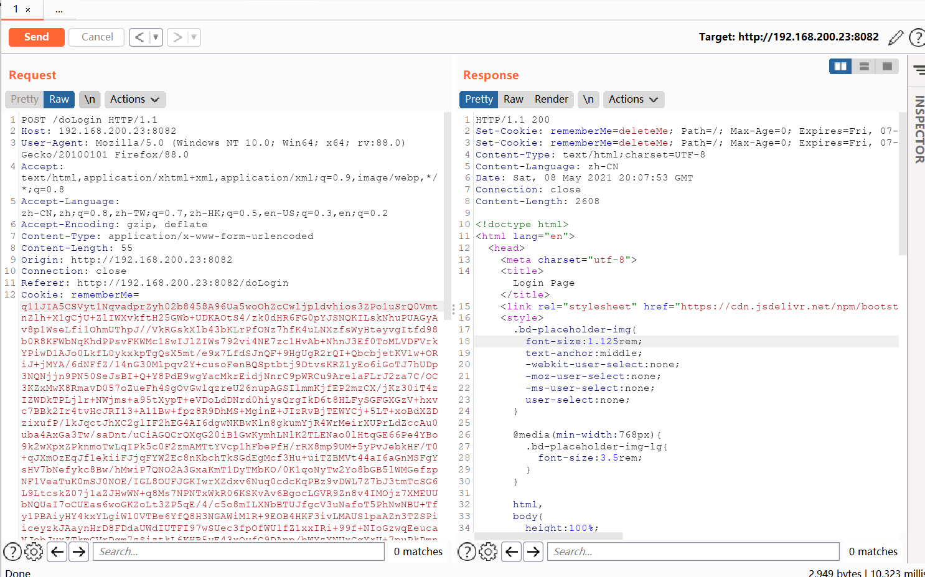Click Response pane vertical scrollbar
Image resolution: width=925 pixels, height=577 pixels.
click(903, 184)
